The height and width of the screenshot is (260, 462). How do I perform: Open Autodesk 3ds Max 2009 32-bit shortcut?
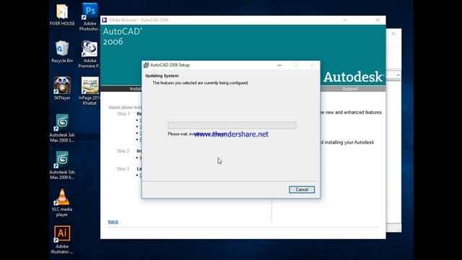click(x=62, y=129)
